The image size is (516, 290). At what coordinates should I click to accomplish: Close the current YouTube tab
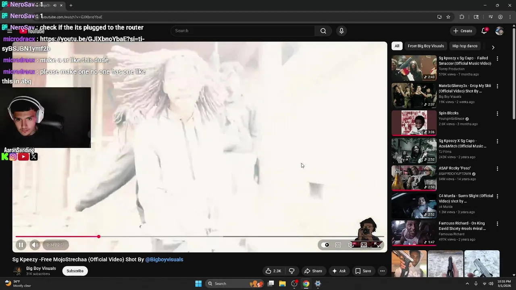[x=61, y=5]
